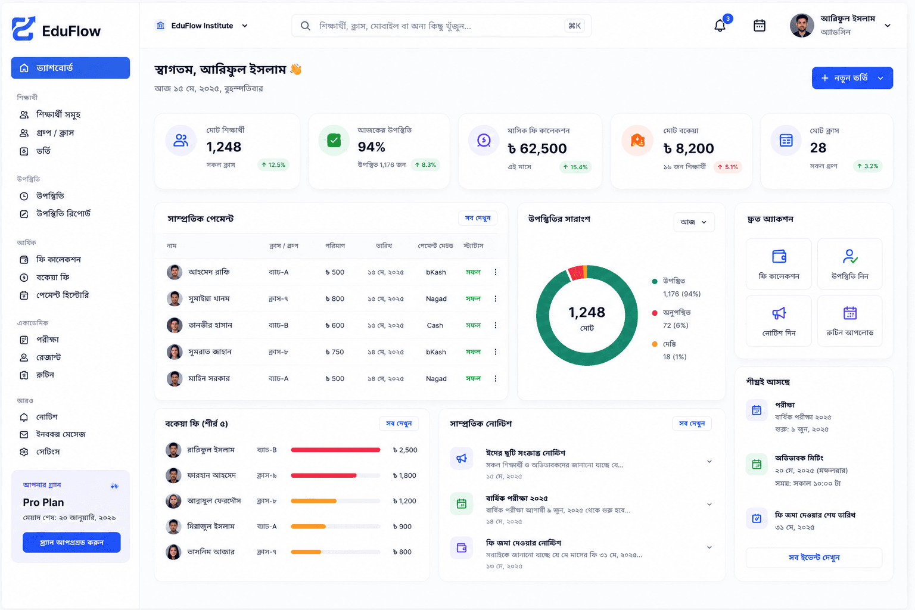The height and width of the screenshot is (610, 915).
Task: Expand the নতুন ভর্তি button chevron
Action: [x=880, y=78]
